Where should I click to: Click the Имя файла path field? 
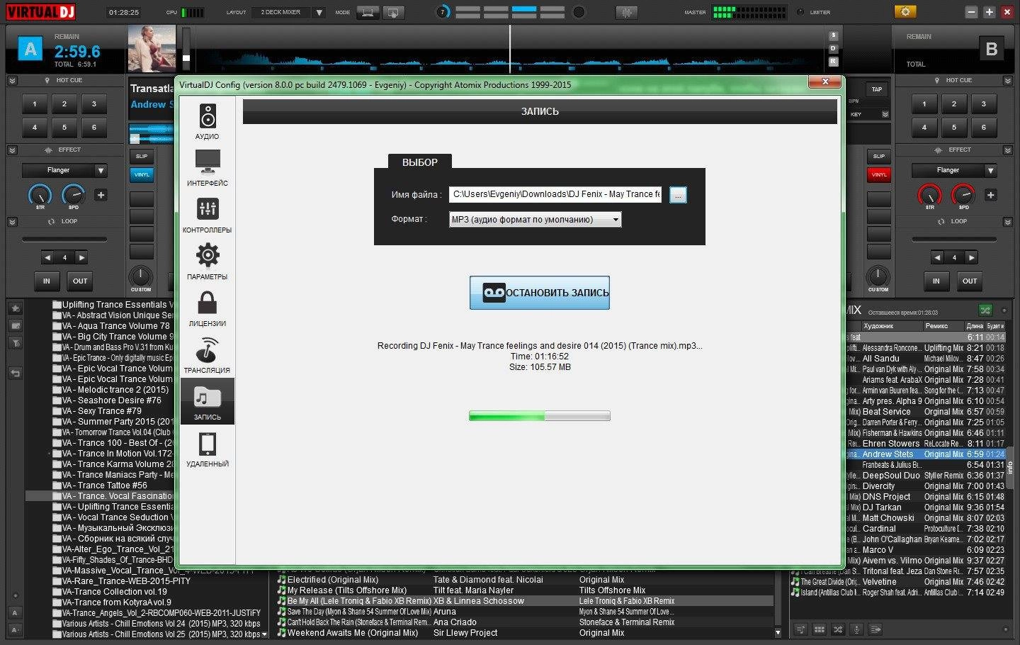coord(555,194)
